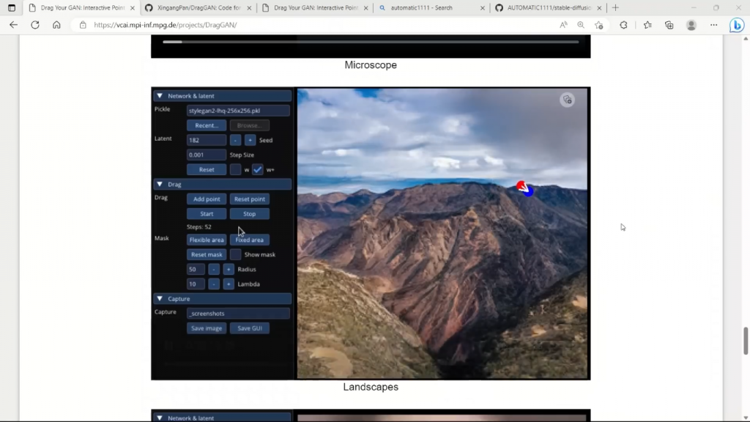This screenshot has height=422, width=750.
Task: Close the automatic1111 - Search tab
Action: [482, 7]
